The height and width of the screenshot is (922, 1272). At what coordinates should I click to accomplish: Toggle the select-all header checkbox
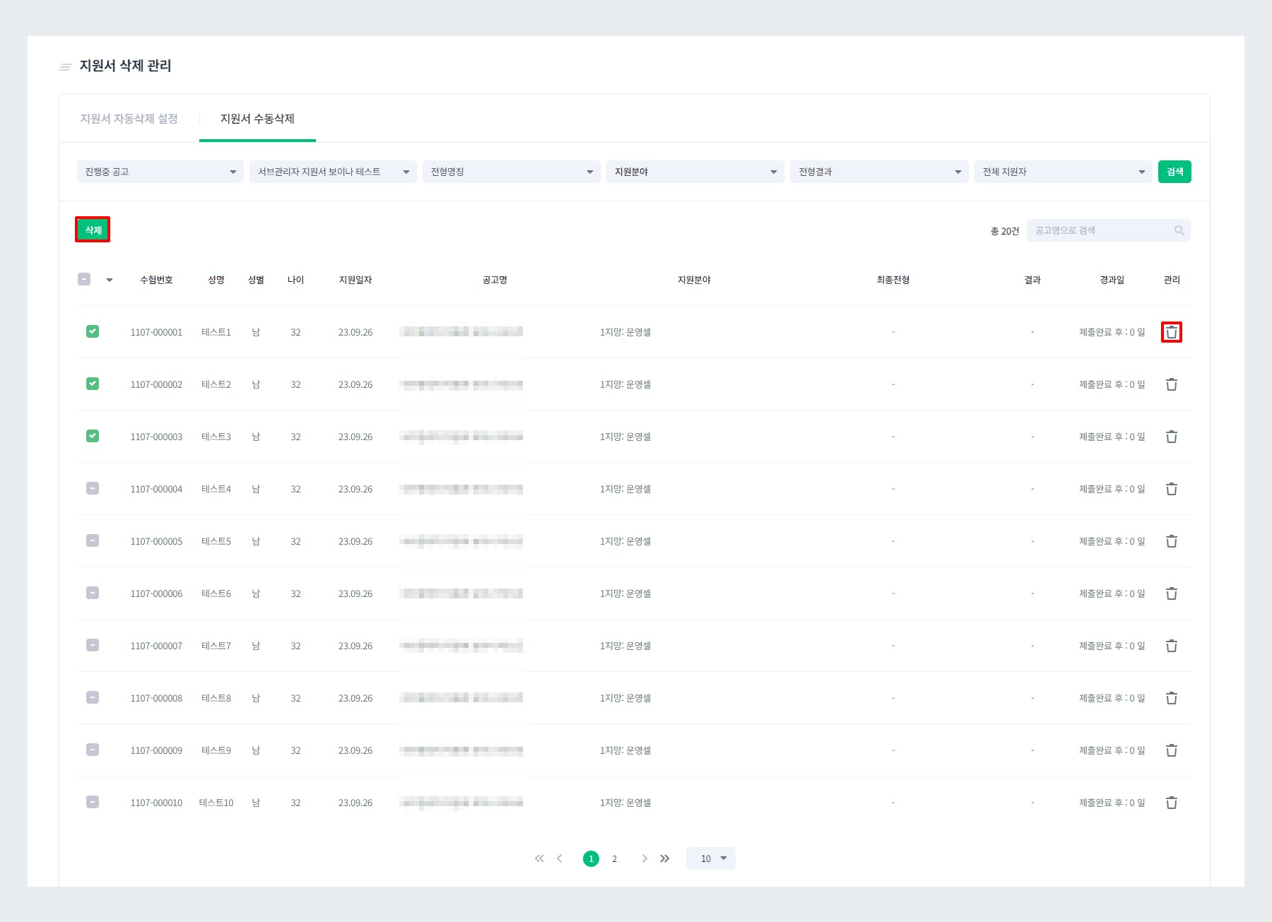coord(84,279)
